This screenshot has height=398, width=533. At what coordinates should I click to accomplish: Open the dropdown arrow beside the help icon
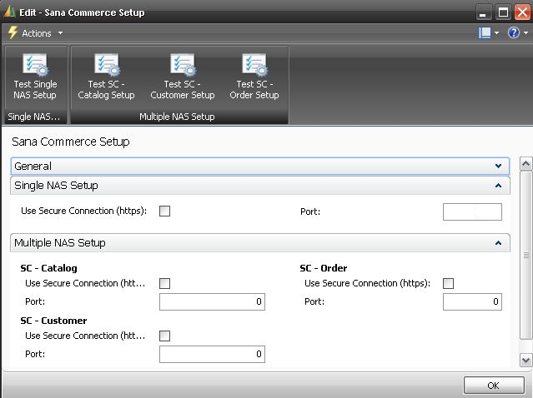click(525, 33)
